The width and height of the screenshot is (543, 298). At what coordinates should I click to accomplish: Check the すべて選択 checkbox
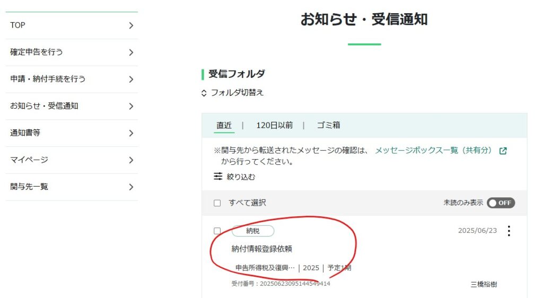pos(217,203)
